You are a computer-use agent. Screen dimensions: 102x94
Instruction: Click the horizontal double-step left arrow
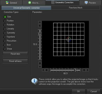pos(46,70)
